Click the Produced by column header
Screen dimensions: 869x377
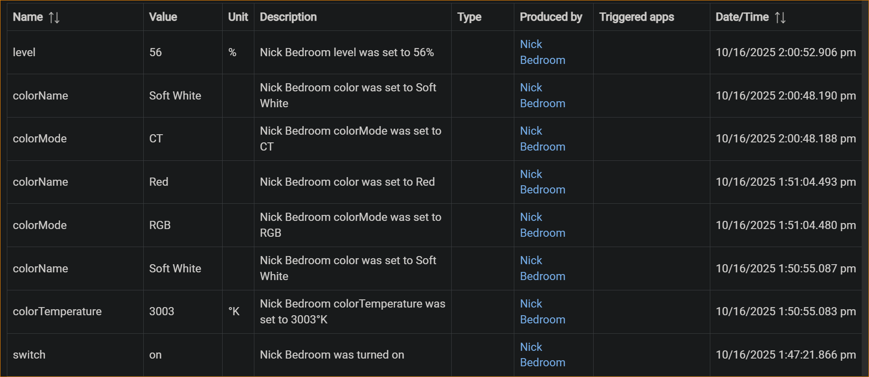click(x=551, y=17)
